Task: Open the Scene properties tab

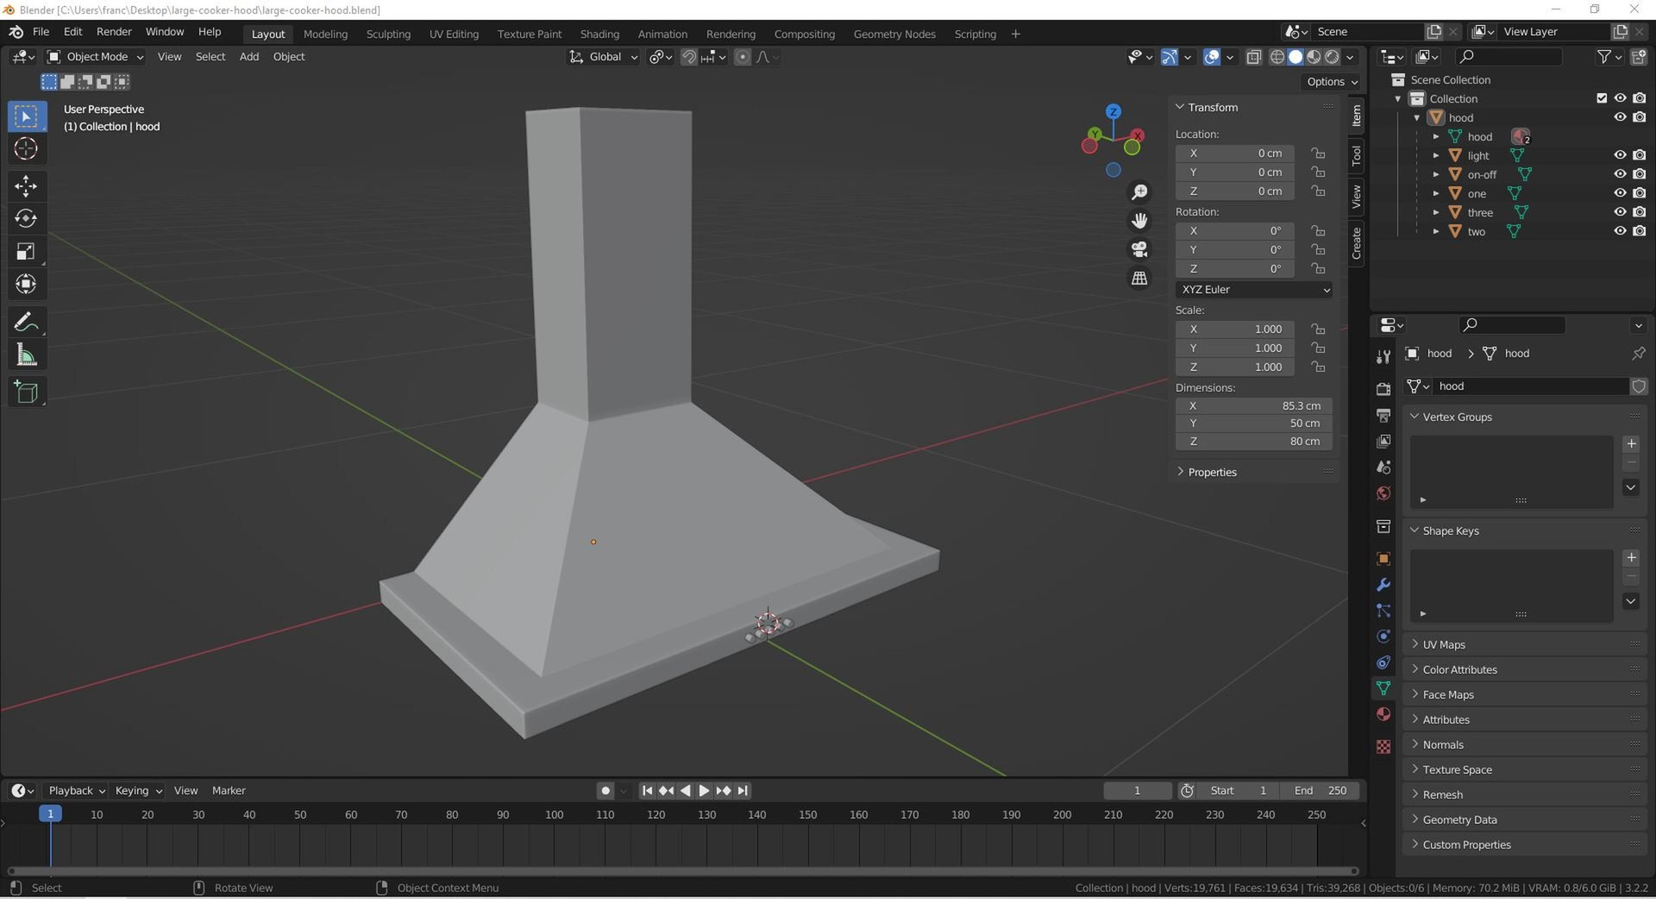Action: point(1383,467)
